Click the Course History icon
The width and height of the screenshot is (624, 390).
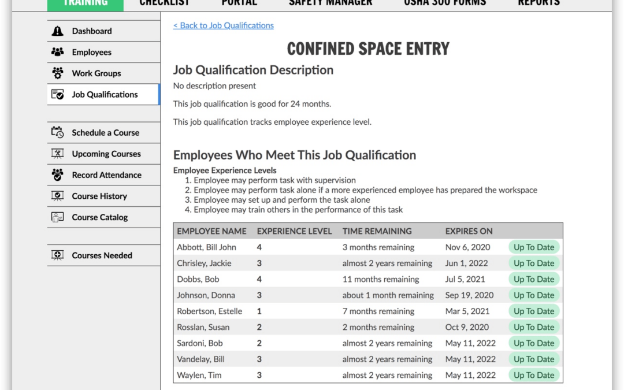[57, 196]
